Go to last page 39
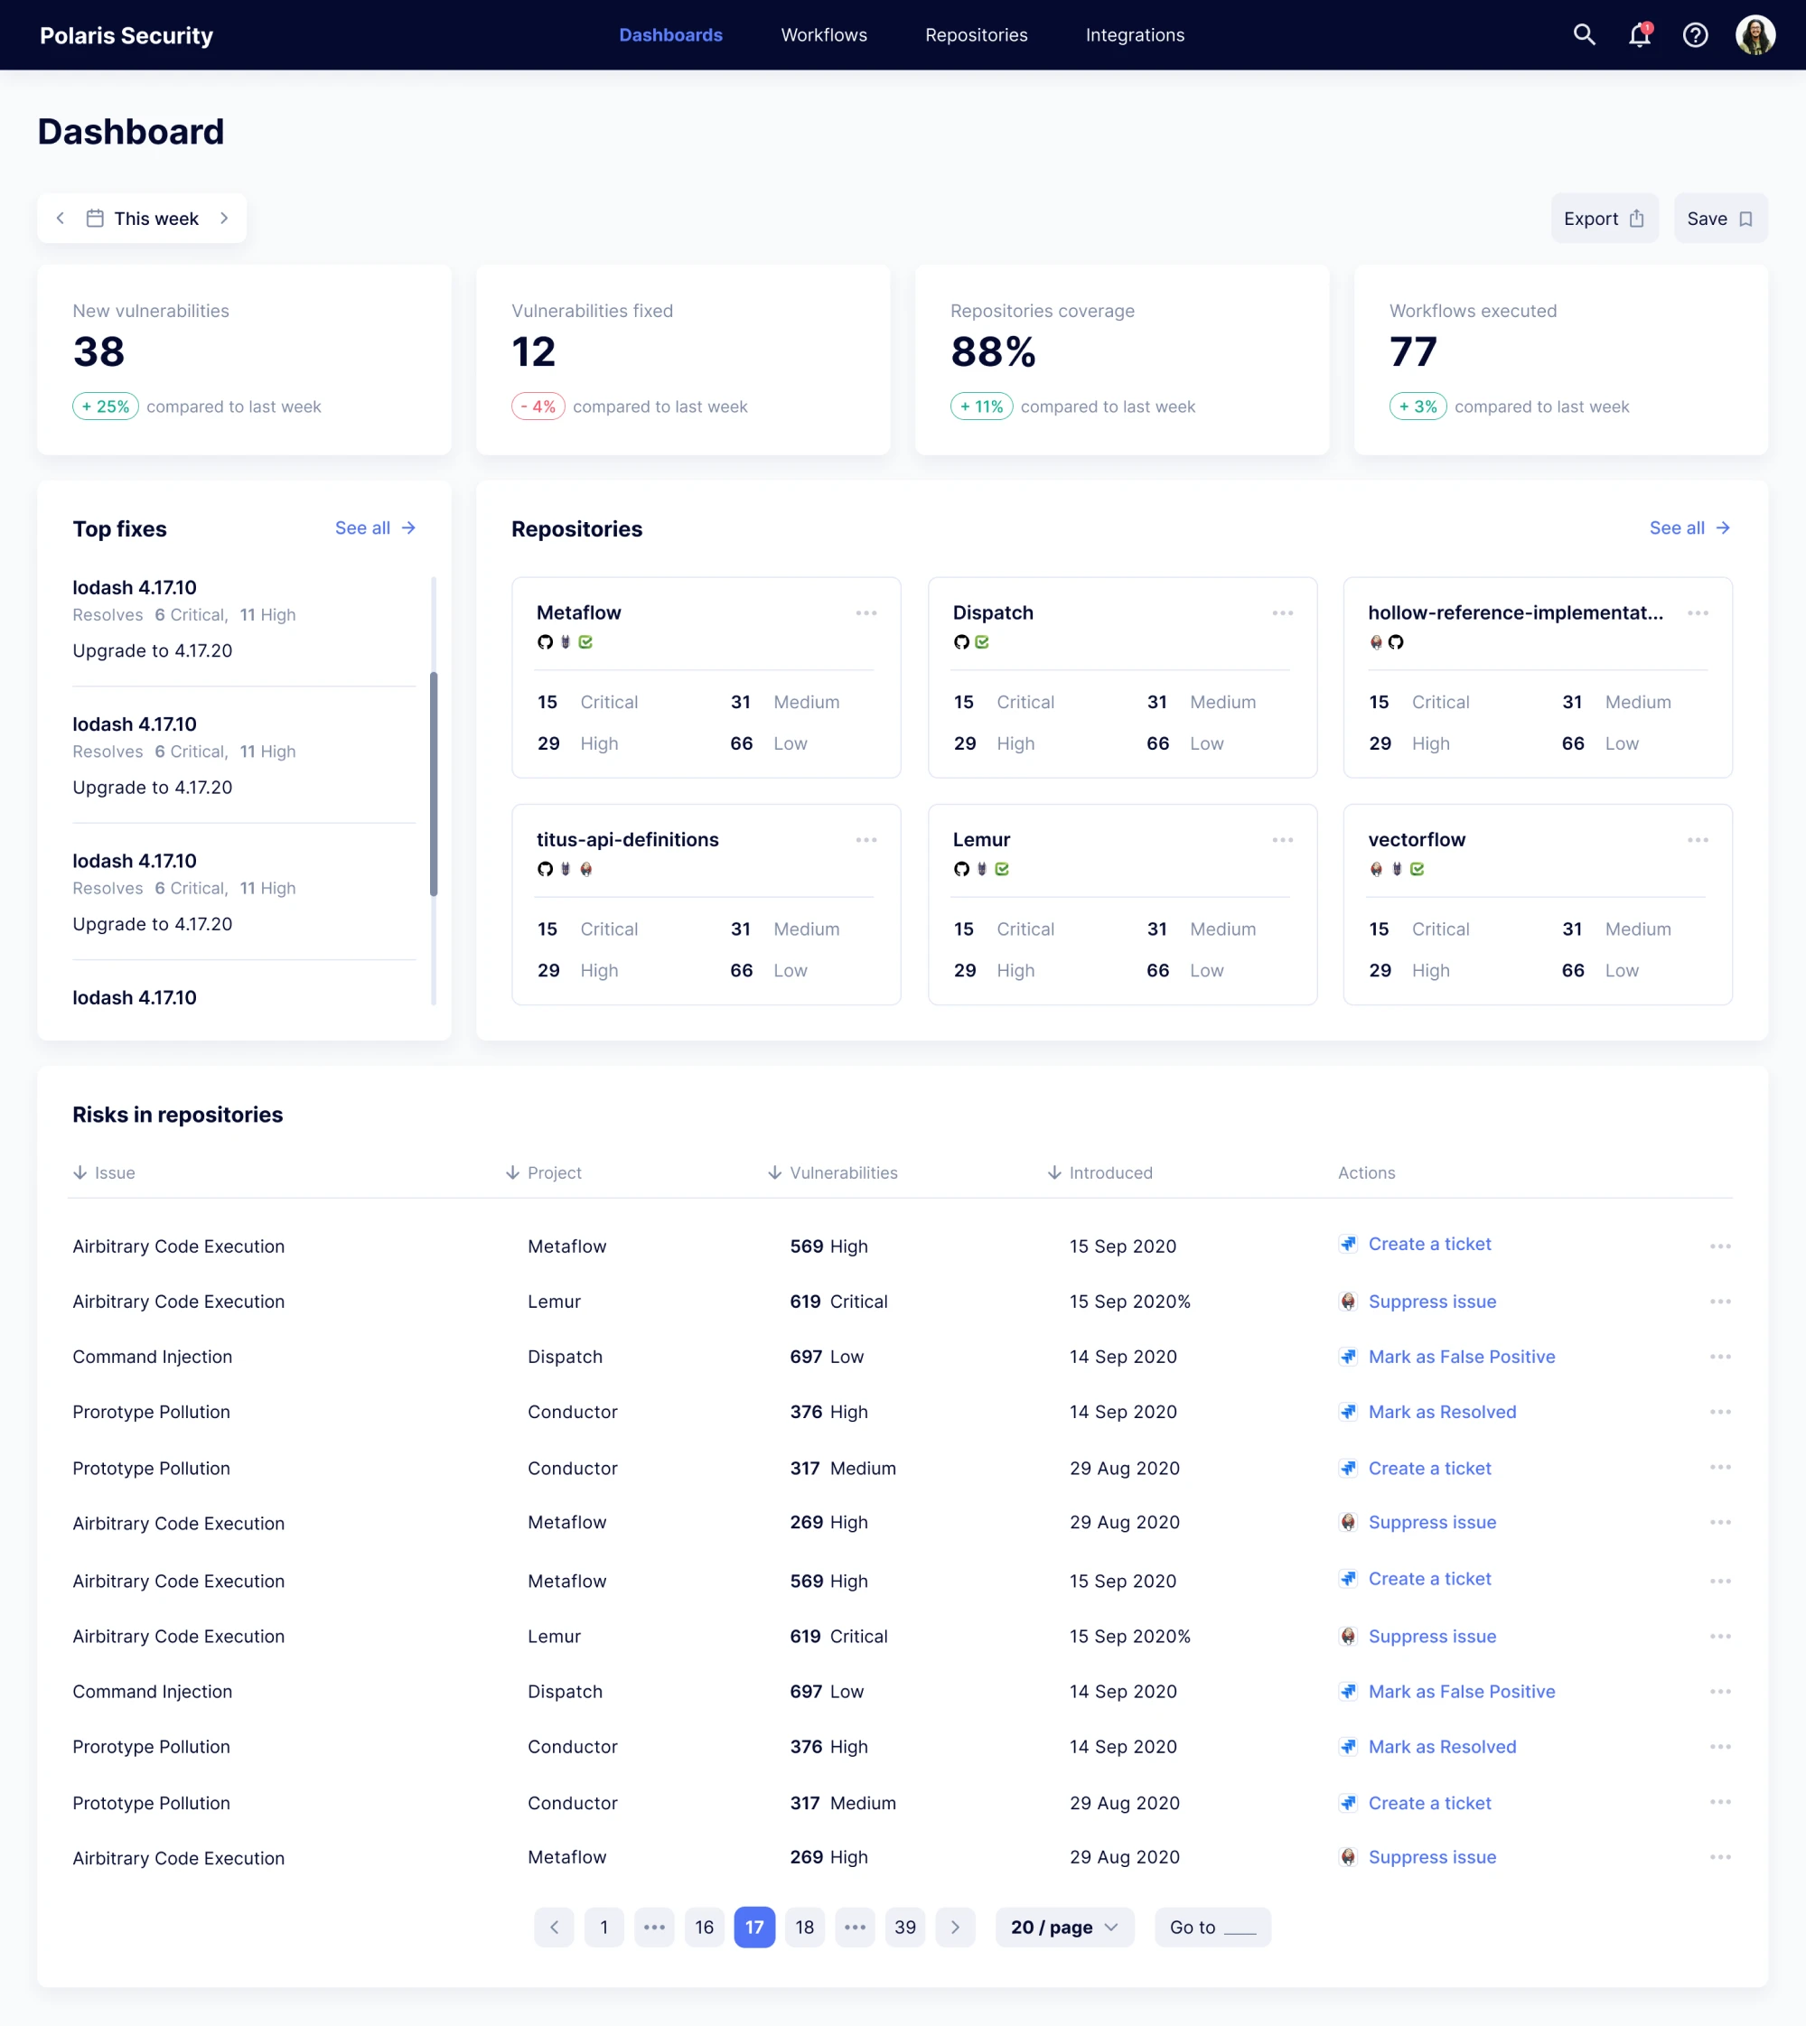This screenshot has width=1806, height=2026. [904, 1927]
